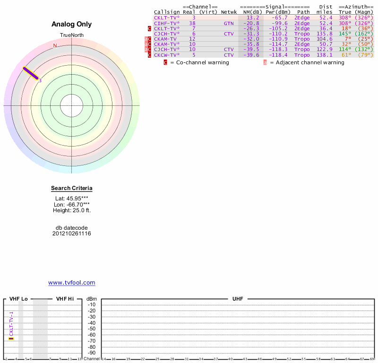Click adjacent-channel icon on CJCH-TV channel 10 row

pyautogui.click(x=146, y=49)
